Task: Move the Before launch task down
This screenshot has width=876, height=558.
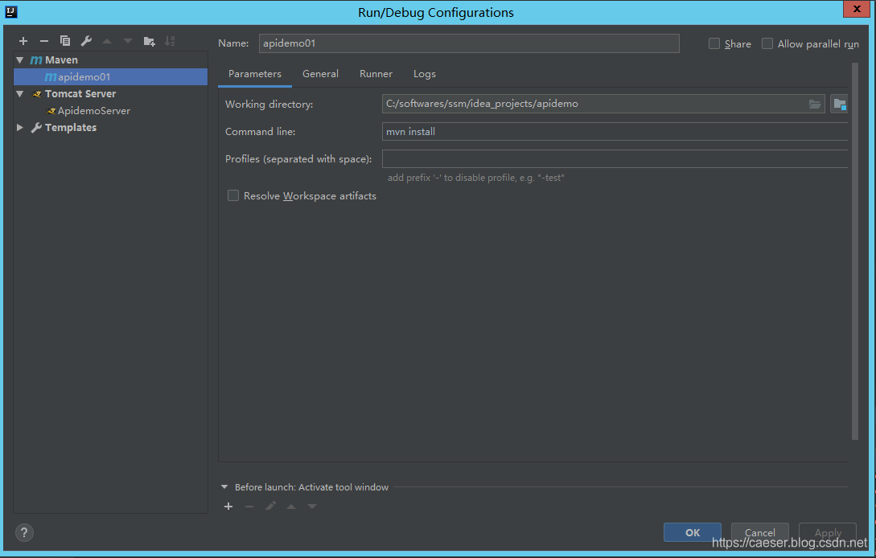Action: tap(312, 506)
